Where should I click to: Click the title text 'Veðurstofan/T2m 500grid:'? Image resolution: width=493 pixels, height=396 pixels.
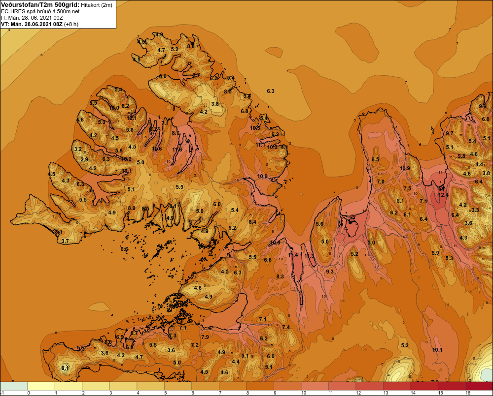click(x=40, y=5)
